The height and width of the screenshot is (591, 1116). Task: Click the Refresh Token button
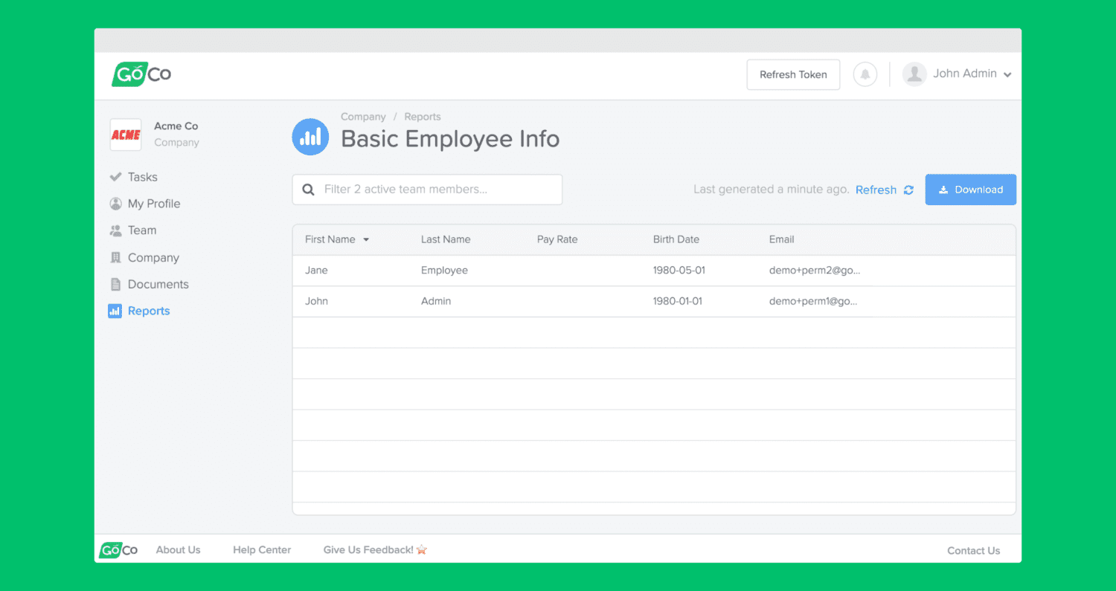point(793,74)
